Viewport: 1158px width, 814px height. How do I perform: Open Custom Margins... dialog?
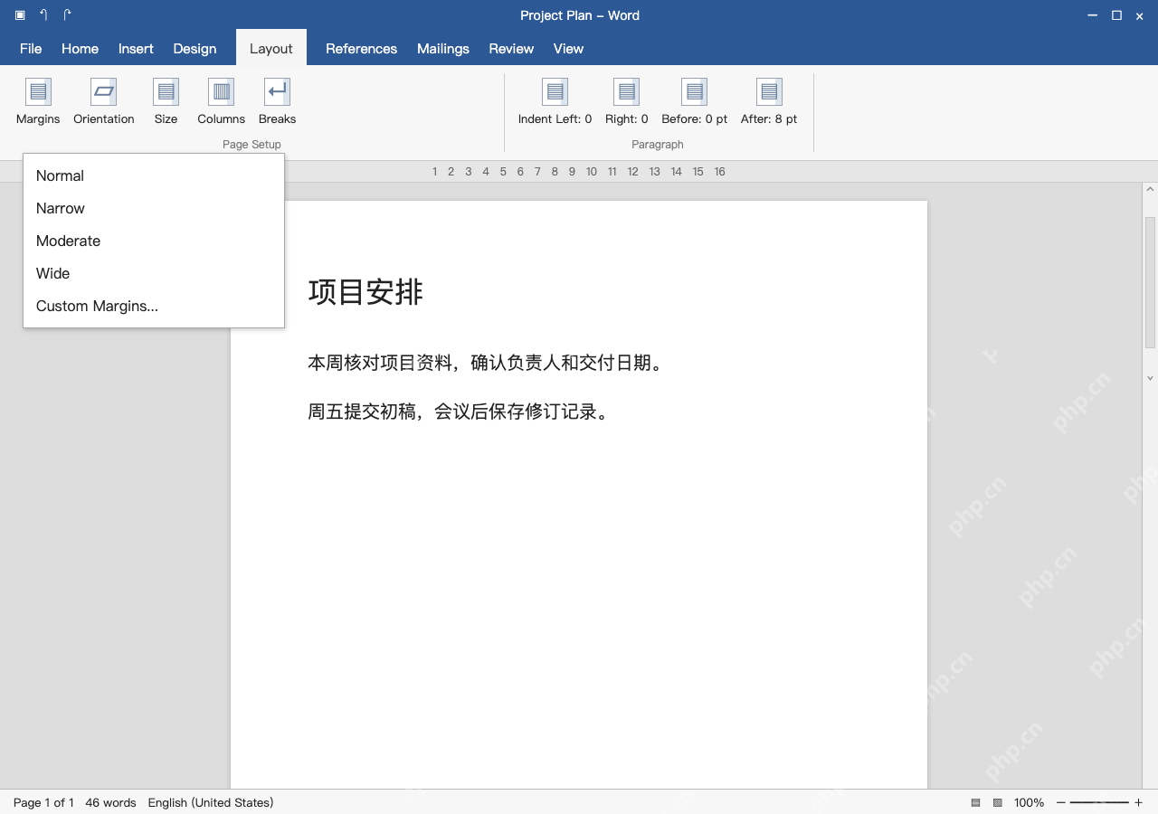coord(154,306)
